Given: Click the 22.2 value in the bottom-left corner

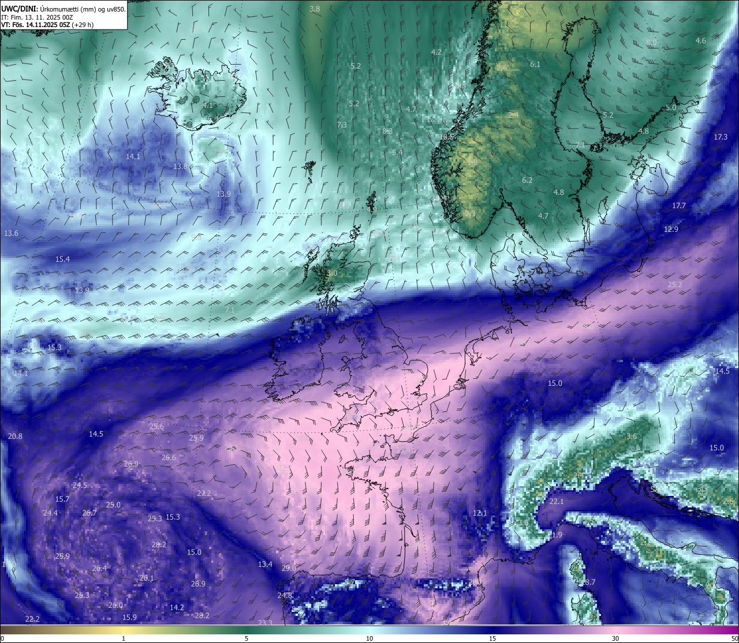Looking at the screenshot, I should pyautogui.click(x=32, y=619).
